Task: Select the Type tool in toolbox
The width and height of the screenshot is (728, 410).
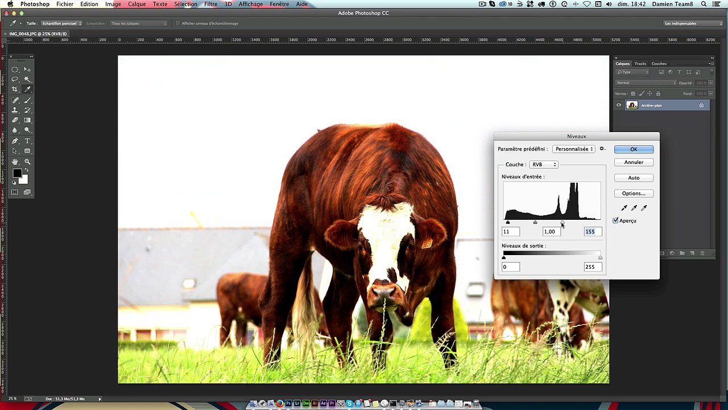Action: (27, 141)
